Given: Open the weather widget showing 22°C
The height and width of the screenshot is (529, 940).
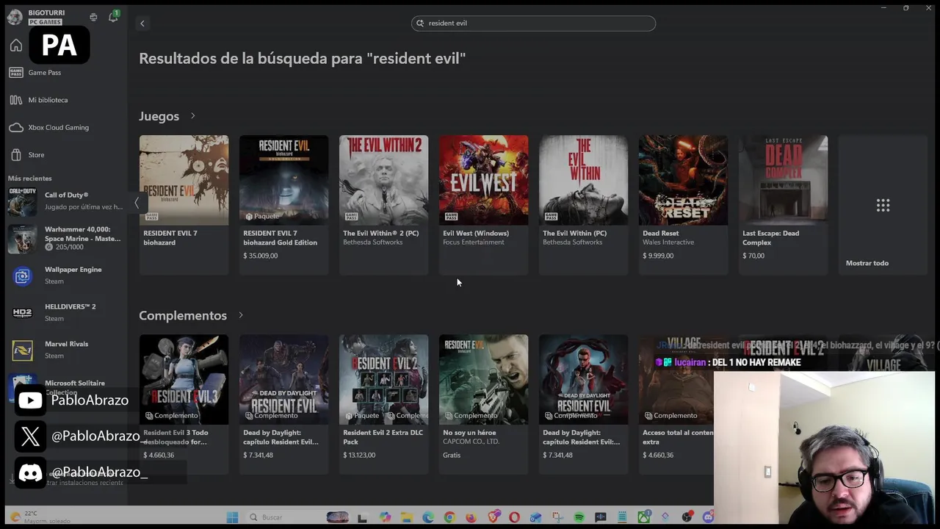Looking at the screenshot, I should pyautogui.click(x=40, y=517).
